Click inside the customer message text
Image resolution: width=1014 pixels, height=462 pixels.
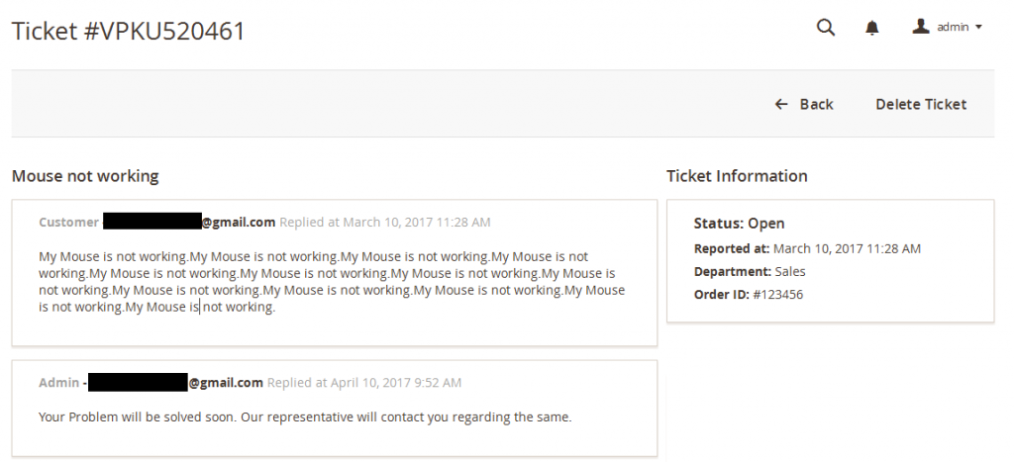point(332,282)
